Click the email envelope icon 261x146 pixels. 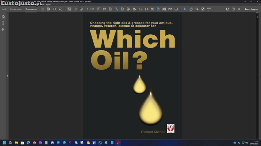(x=54, y=9)
